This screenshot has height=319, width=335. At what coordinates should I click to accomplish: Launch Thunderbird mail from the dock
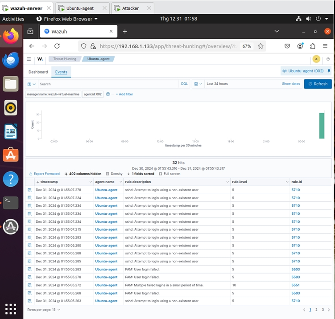coord(11,60)
